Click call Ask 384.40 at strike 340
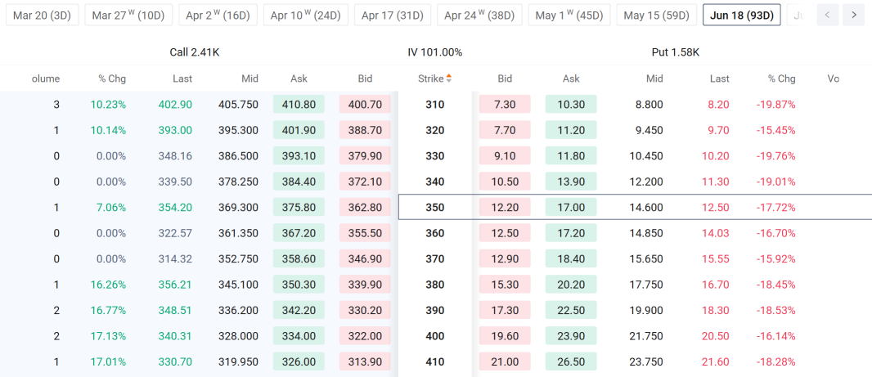Image resolution: width=872 pixels, height=377 pixels. 299,182
